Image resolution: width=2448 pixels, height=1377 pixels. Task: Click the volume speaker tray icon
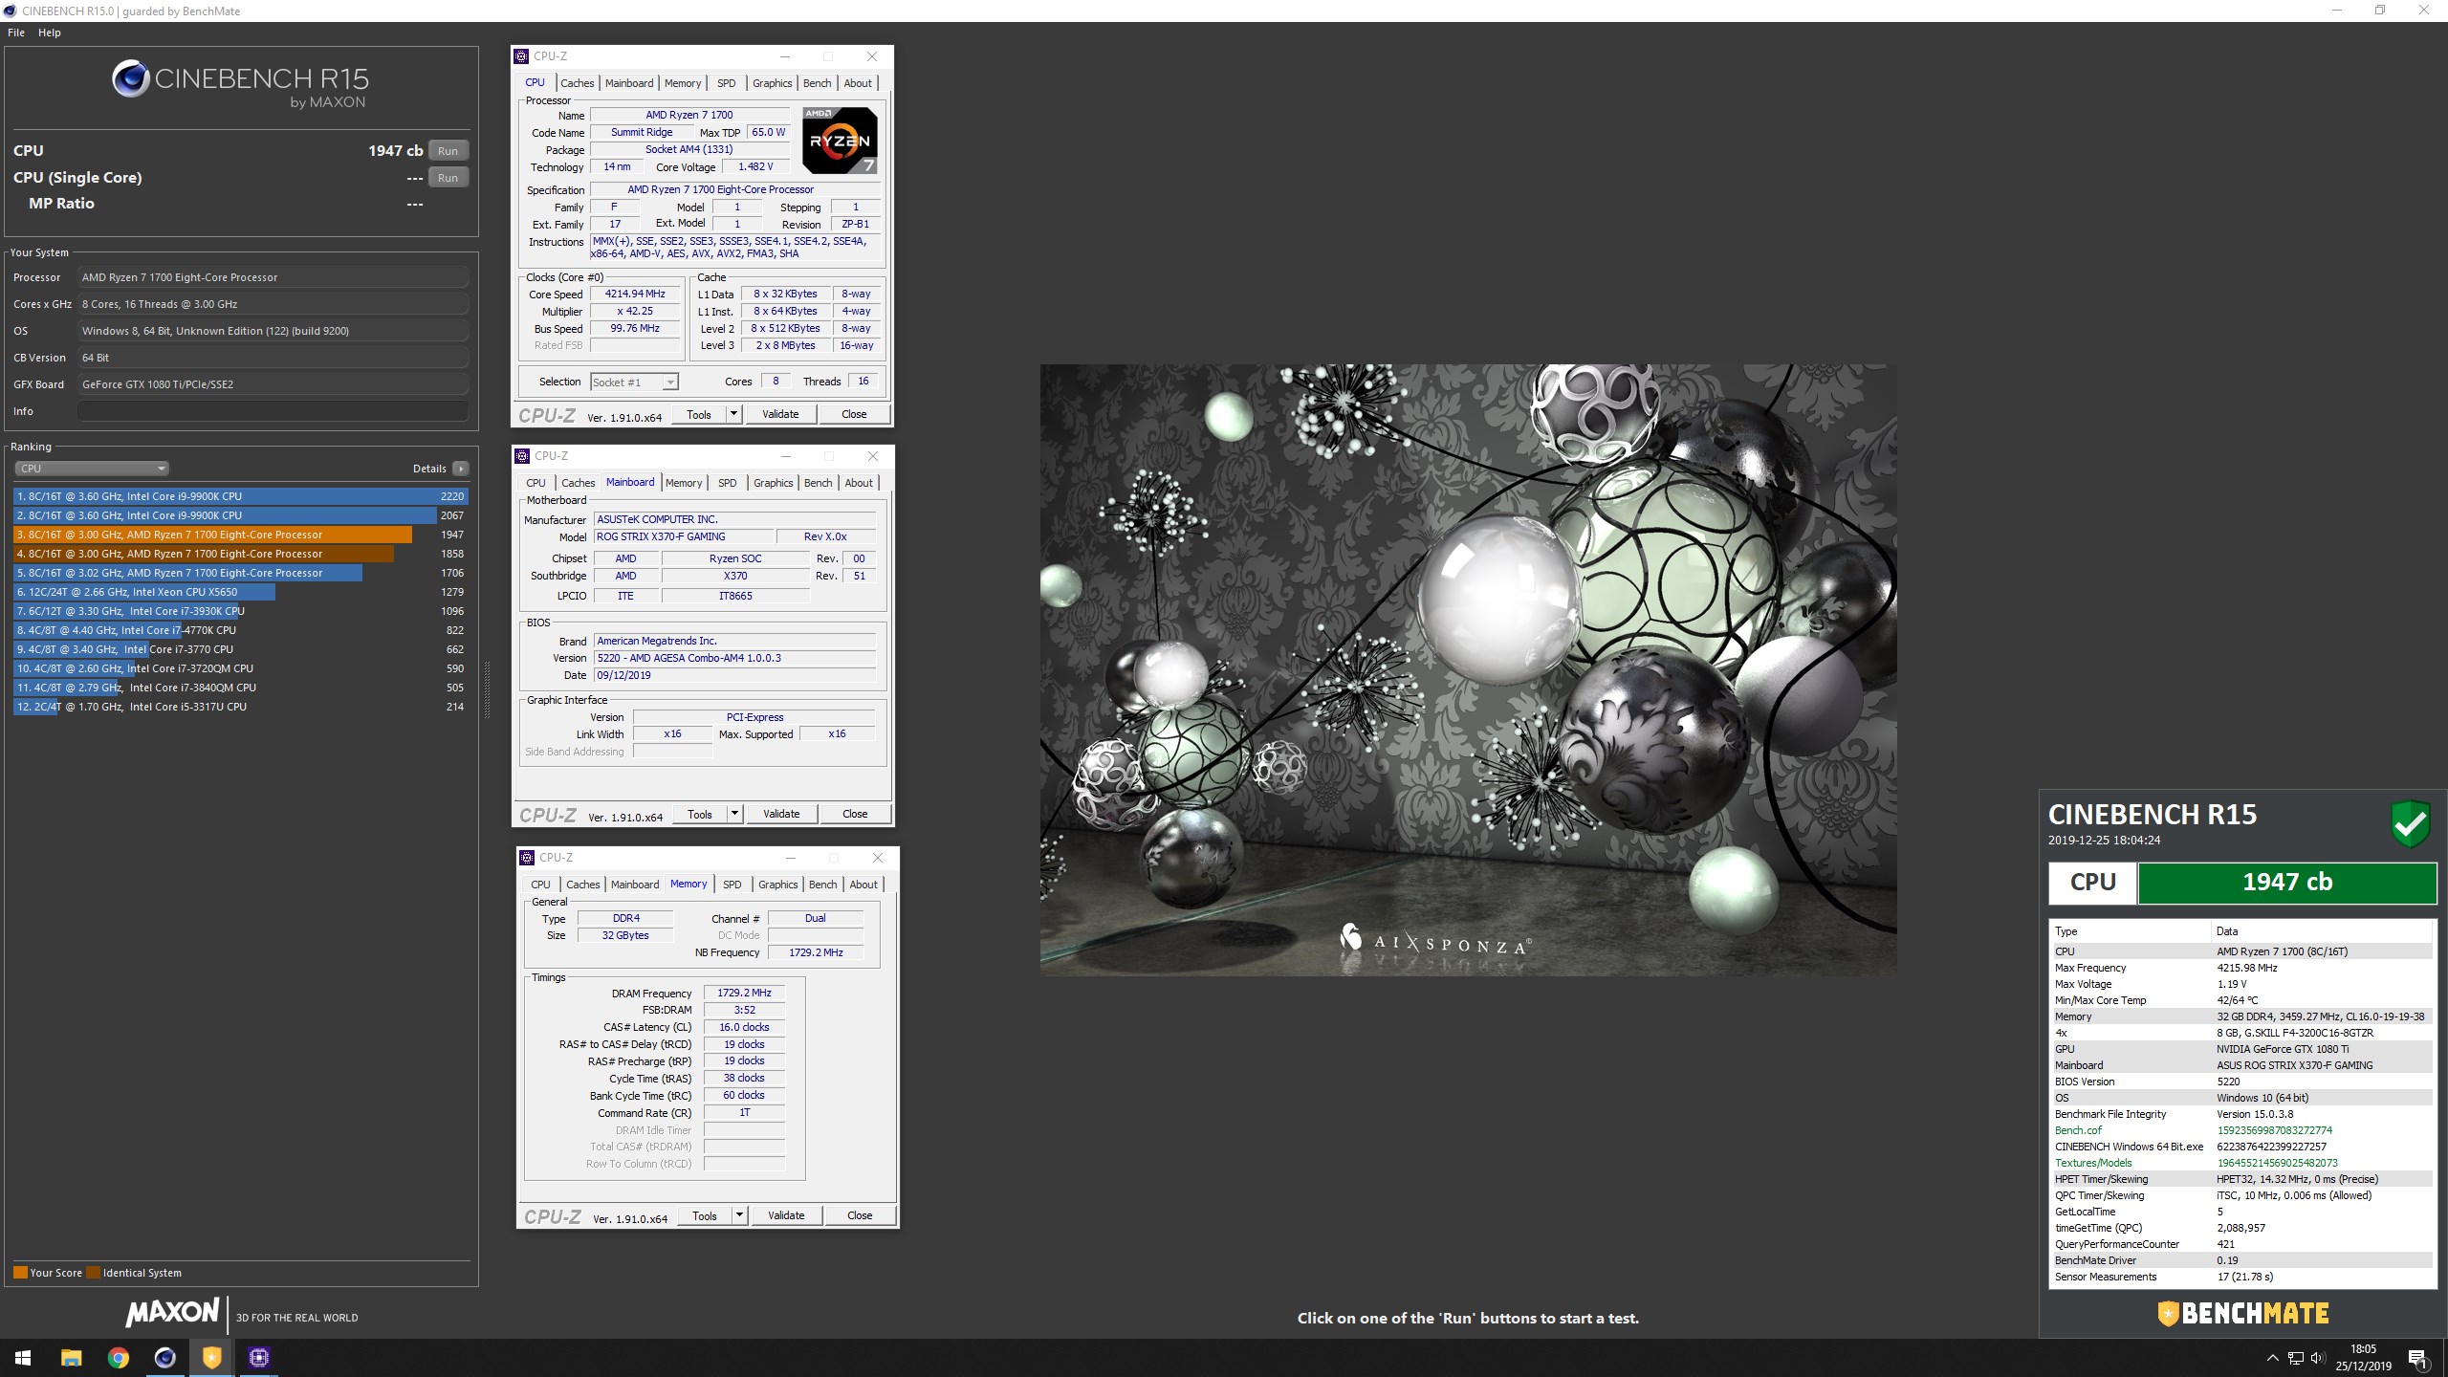[2316, 1358]
